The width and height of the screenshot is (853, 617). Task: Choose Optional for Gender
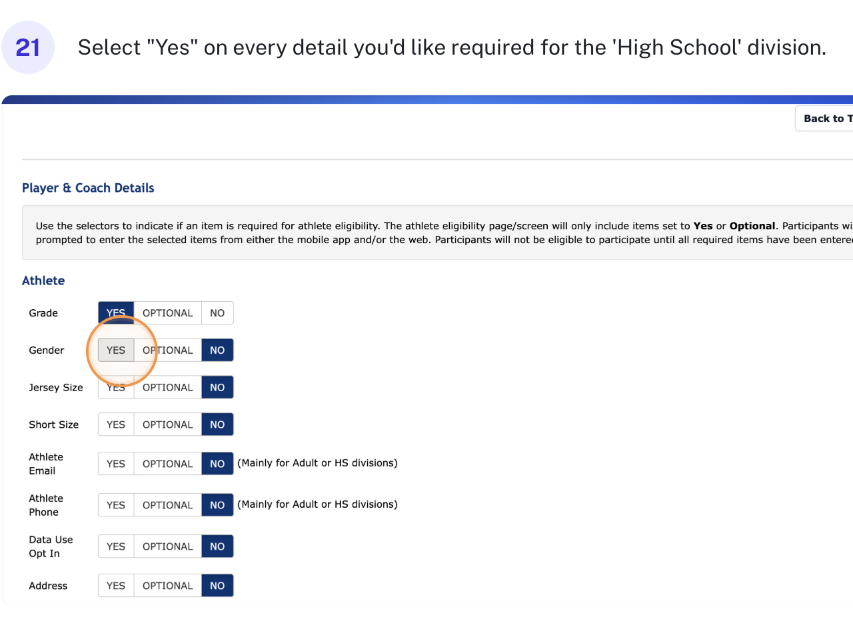pyautogui.click(x=168, y=350)
